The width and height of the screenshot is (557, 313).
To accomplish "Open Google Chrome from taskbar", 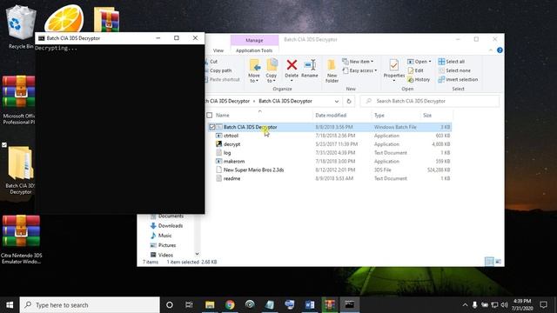I will click(x=230, y=305).
